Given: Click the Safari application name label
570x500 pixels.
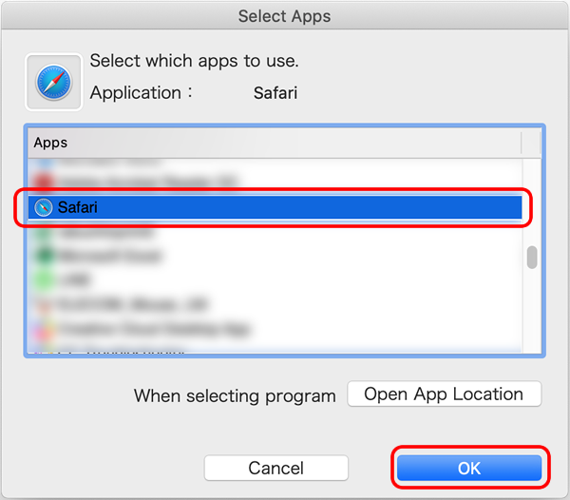Looking at the screenshot, I should 275,93.
